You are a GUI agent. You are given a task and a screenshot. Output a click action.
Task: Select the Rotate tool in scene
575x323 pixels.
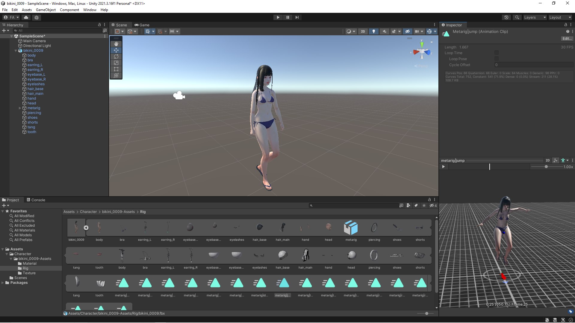[116, 57]
